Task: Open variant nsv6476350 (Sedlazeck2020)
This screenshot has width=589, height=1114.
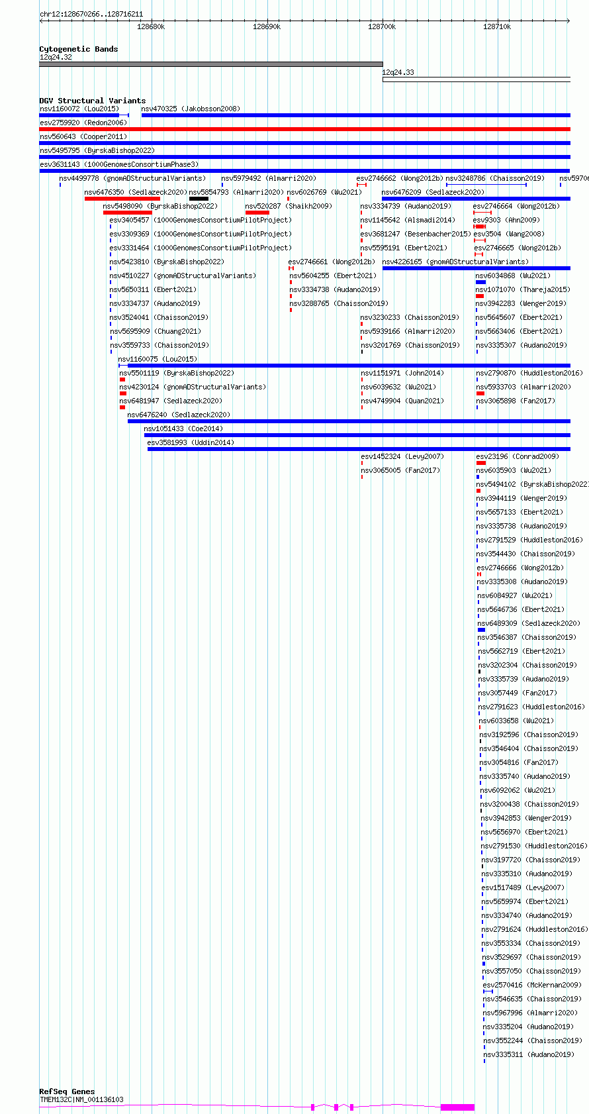Action: pos(136,192)
